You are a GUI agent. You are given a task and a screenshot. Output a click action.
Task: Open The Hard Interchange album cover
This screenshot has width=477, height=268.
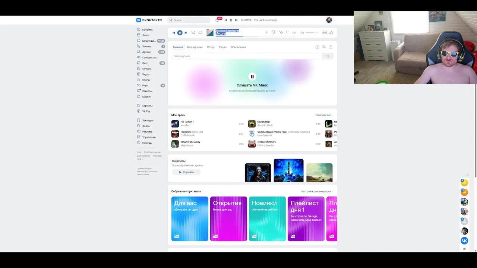click(x=210, y=33)
